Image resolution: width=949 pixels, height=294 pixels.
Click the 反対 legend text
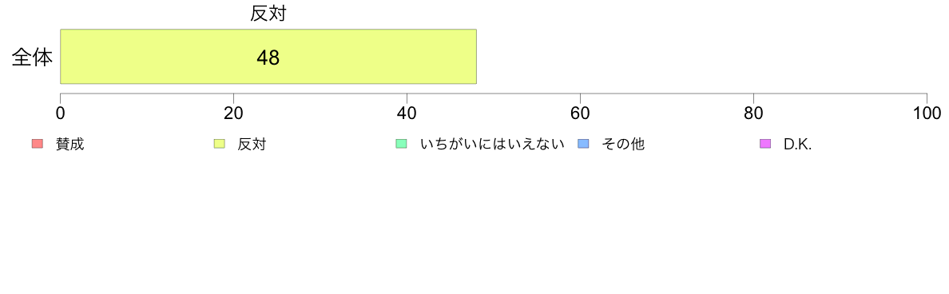252,145
